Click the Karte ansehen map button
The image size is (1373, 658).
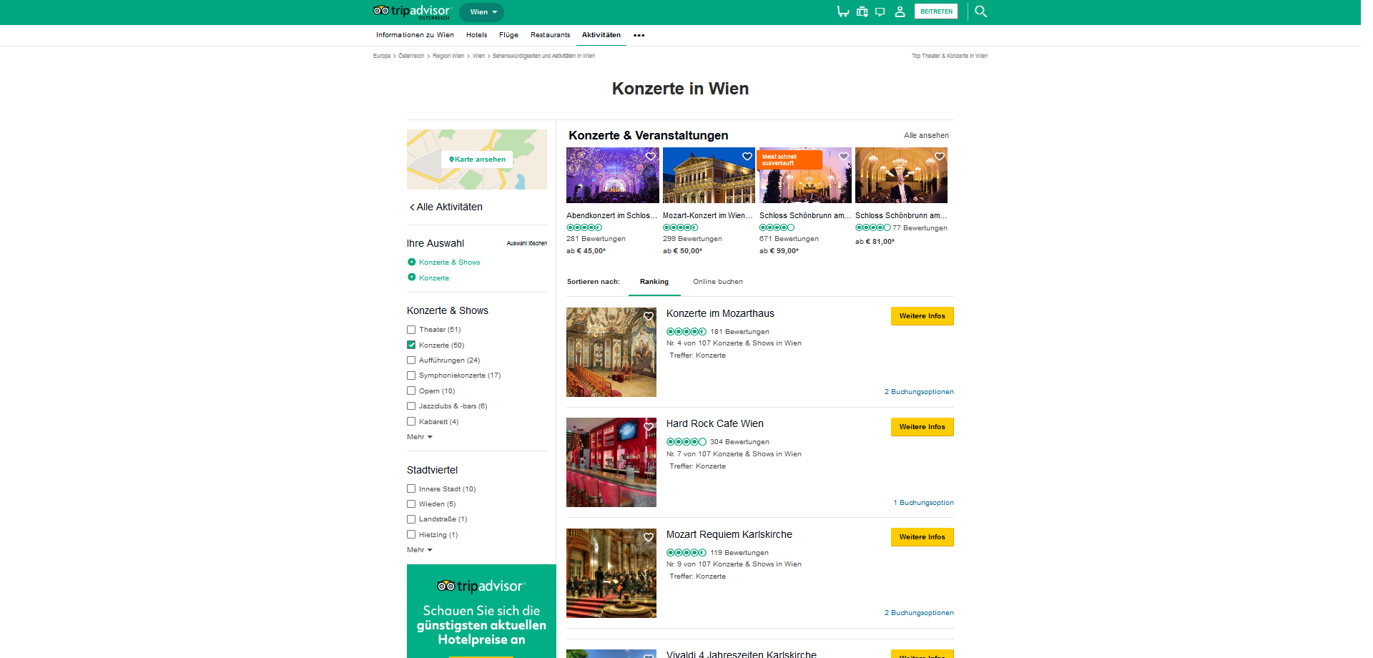tap(477, 159)
